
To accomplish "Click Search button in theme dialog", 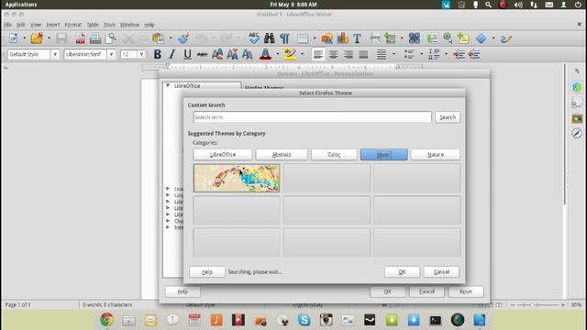I will (x=448, y=117).
